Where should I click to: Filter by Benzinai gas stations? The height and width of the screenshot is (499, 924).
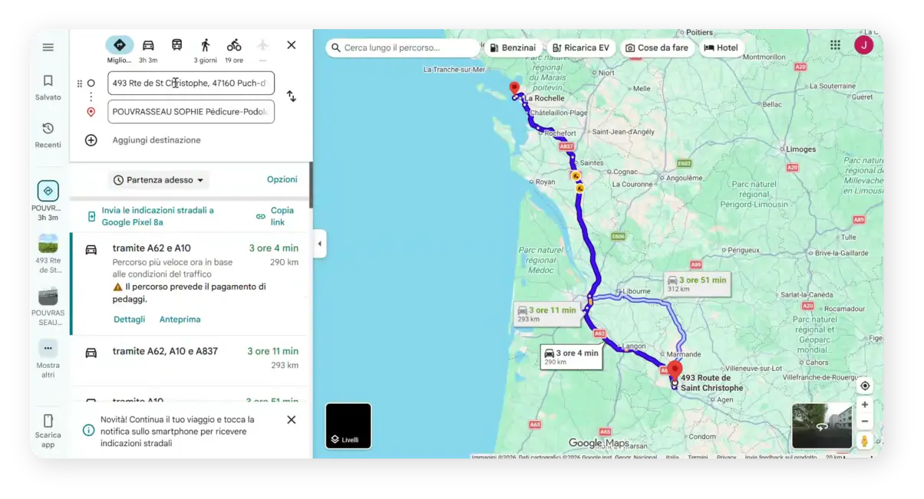click(x=513, y=48)
